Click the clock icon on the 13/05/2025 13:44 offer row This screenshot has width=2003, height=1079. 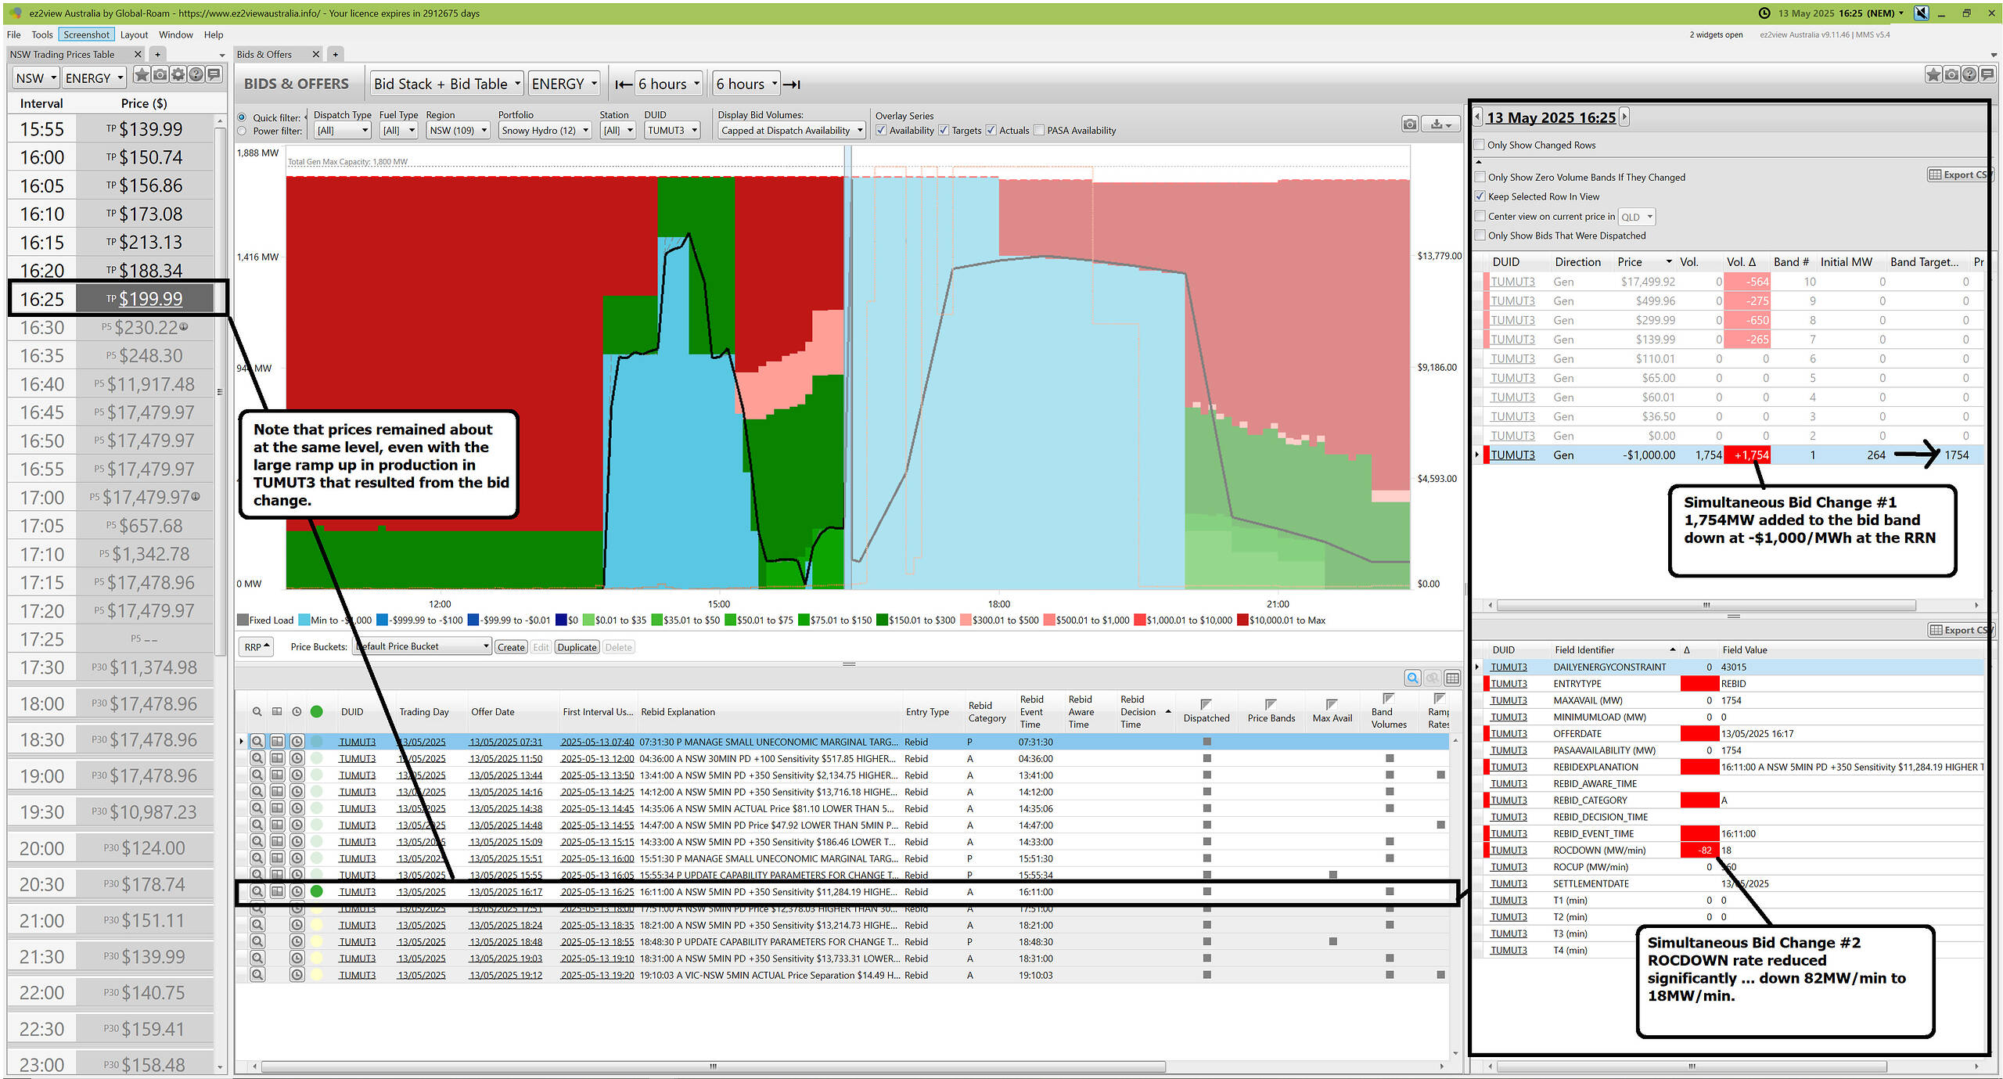(297, 775)
